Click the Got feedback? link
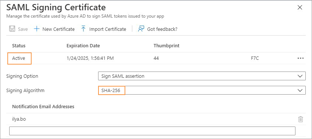This screenshot has width=312, height=139. pyautogui.click(x=162, y=29)
